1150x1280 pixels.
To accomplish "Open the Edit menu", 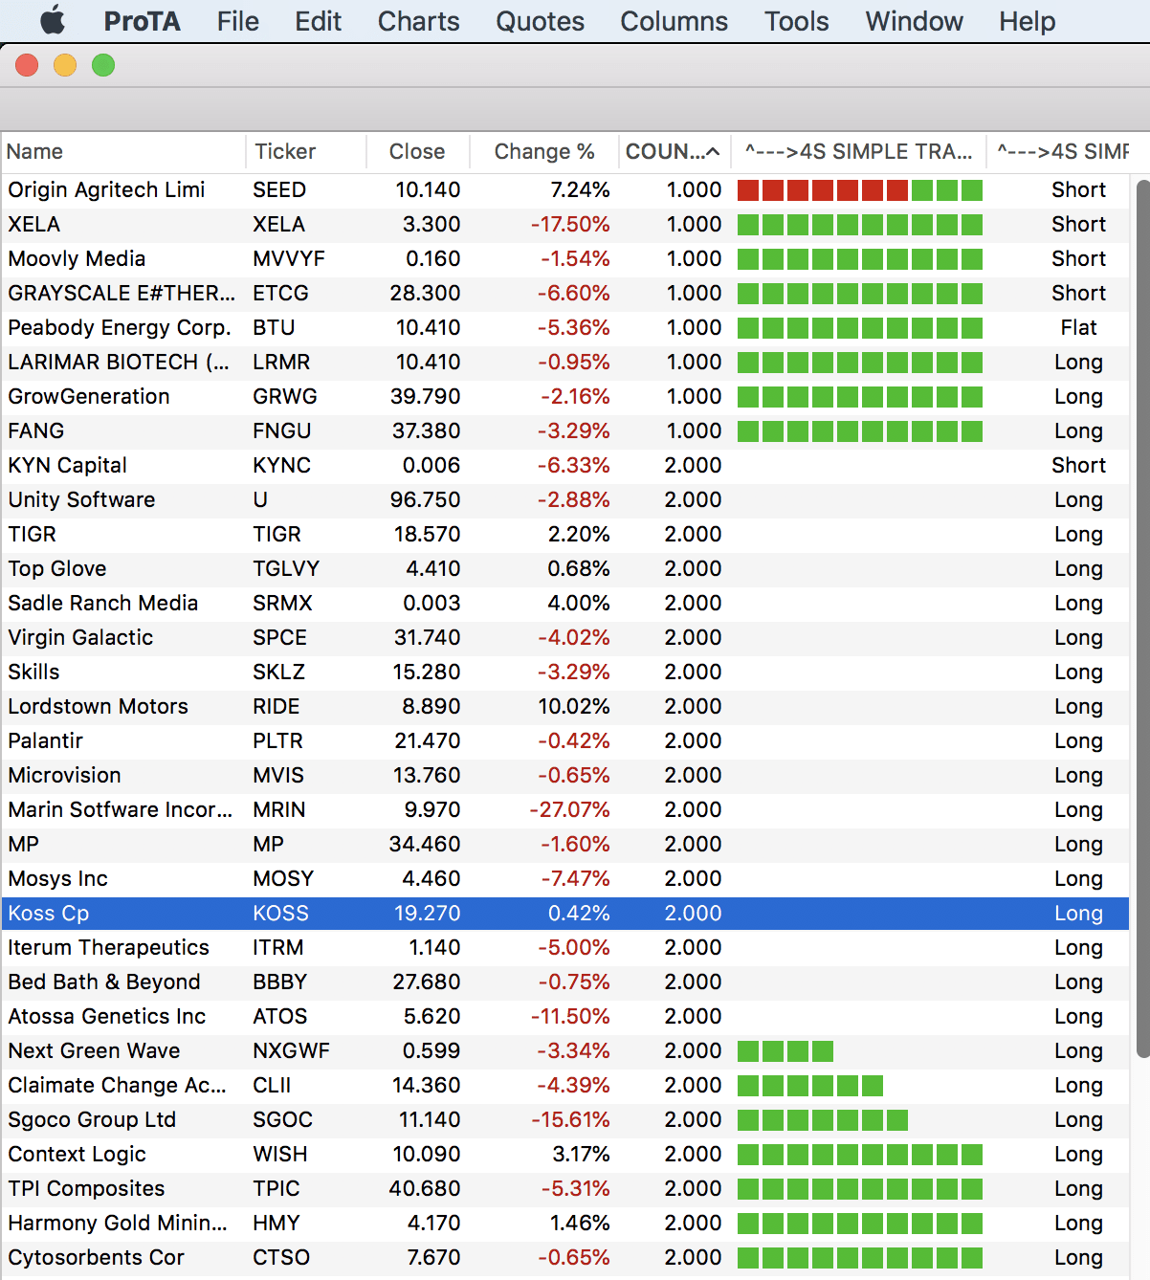I will (318, 21).
